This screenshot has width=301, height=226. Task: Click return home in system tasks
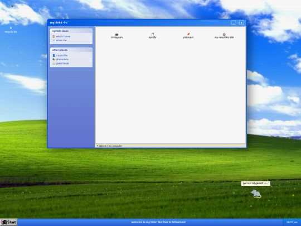tap(61, 36)
